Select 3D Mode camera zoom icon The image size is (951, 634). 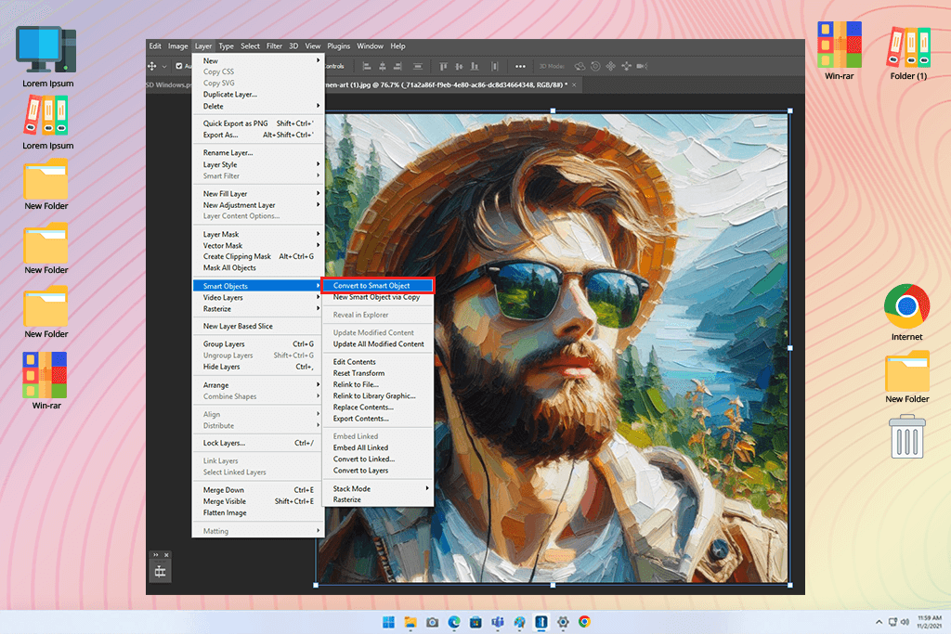pos(642,66)
